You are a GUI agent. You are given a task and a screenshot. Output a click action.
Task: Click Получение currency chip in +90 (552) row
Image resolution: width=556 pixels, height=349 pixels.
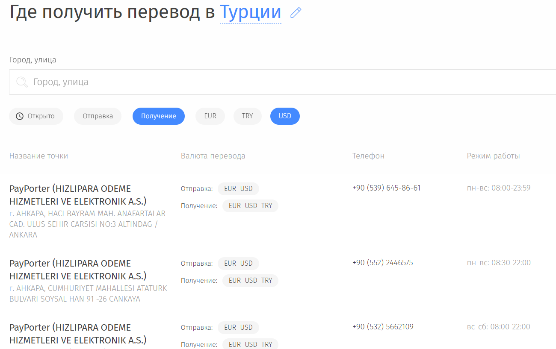pyautogui.click(x=250, y=281)
